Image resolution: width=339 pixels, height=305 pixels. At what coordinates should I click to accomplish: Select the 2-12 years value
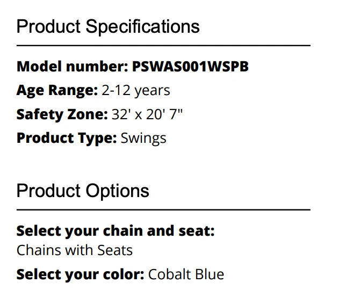pyautogui.click(x=136, y=91)
